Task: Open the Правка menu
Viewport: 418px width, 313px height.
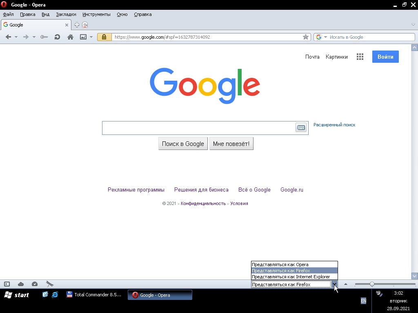Action: click(x=27, y=14)
